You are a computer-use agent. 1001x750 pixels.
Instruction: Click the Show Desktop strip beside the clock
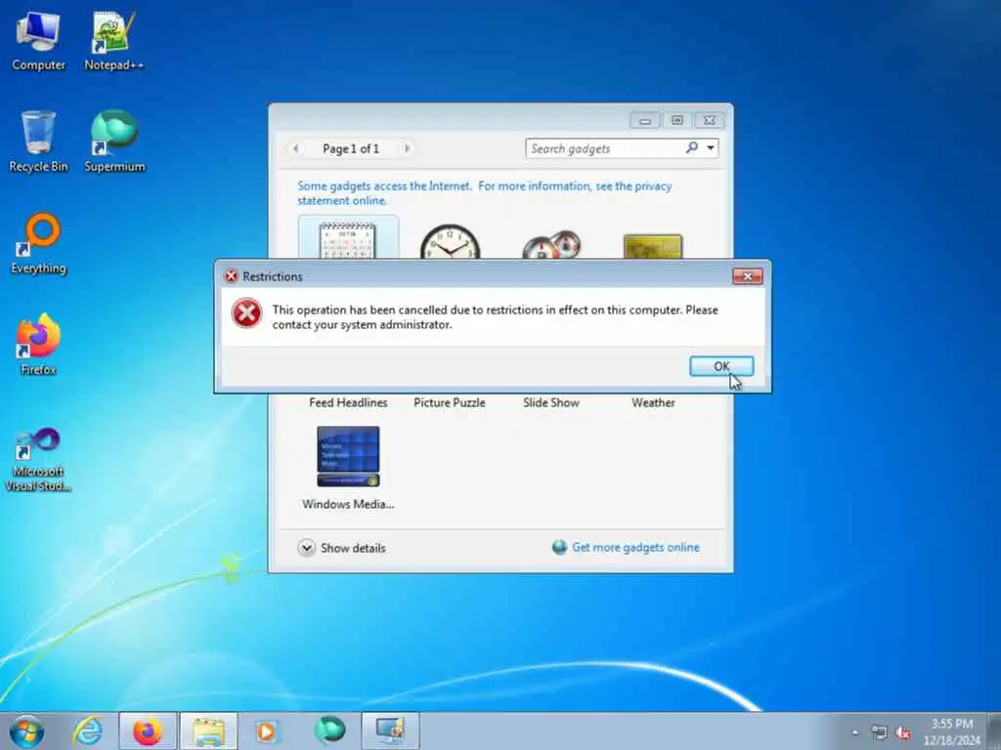click(994, 731)
